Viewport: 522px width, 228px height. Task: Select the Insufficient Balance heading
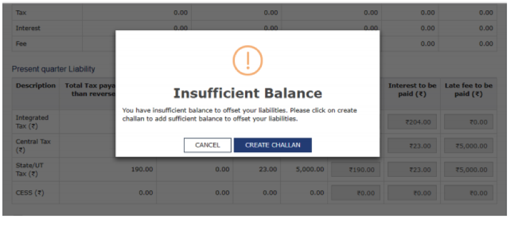[x=247, y=93]
